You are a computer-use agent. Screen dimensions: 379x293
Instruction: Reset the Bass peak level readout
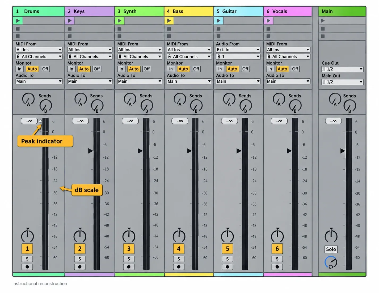pos(180,121)
